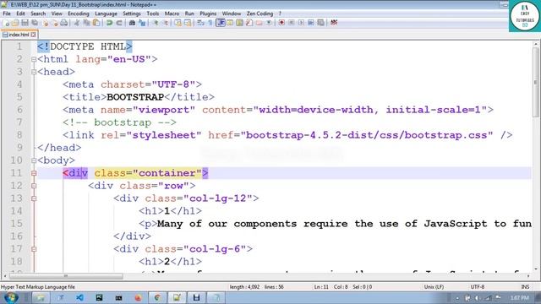
Task: Toggle the highlighted Indent Guide button
Action: (221, 23)
